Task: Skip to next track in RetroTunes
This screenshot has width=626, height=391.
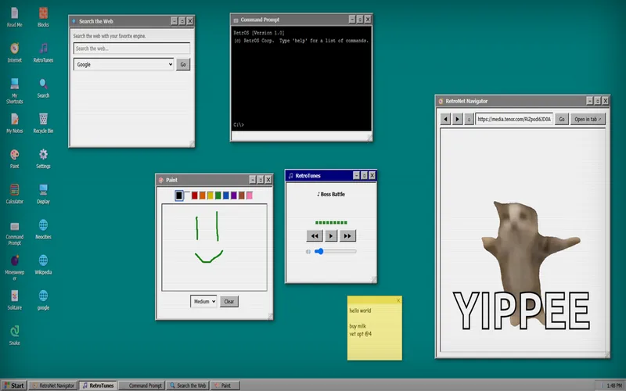Action: (x=347, y=236)
